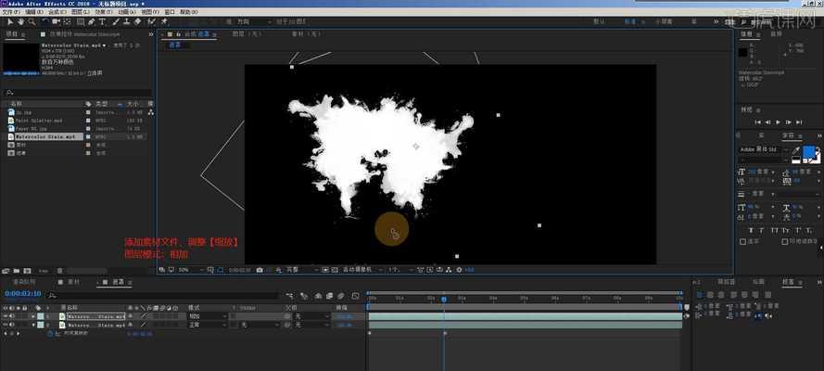This screenshot has height=371, width=824.
Task: Click the first align icon in Align panel
Action: coord(700,295)
